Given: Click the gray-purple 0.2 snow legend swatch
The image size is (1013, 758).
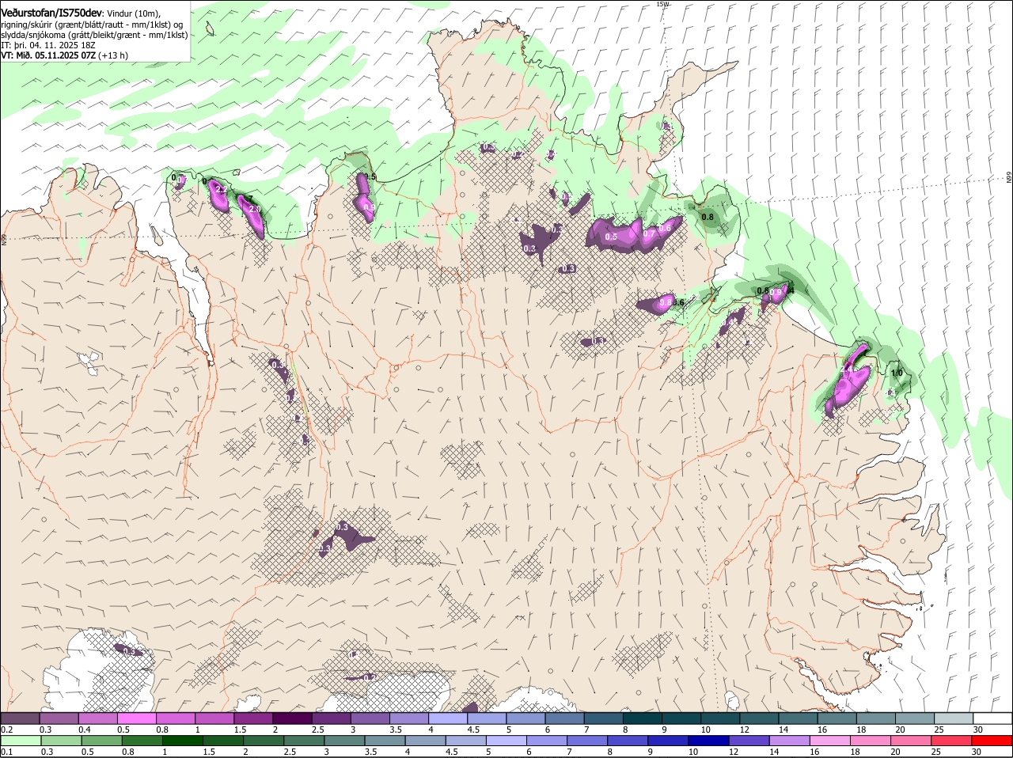Looking at the screenshot, I should 20,718.
